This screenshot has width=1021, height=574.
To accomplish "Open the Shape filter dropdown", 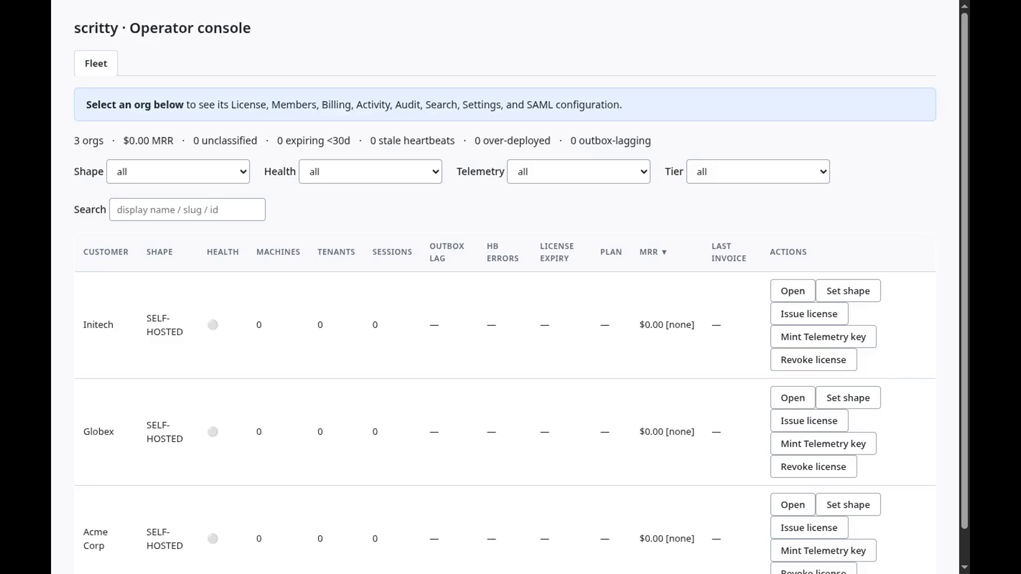I will click(x=178, y=172).
